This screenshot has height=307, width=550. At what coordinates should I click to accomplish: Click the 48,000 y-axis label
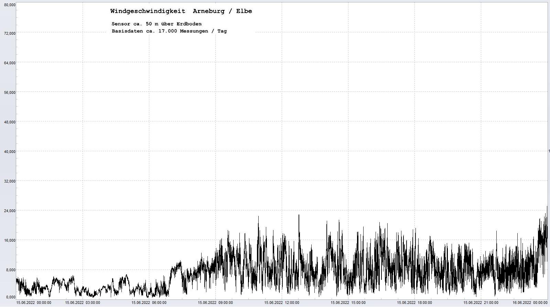click(x=9, y=122)
